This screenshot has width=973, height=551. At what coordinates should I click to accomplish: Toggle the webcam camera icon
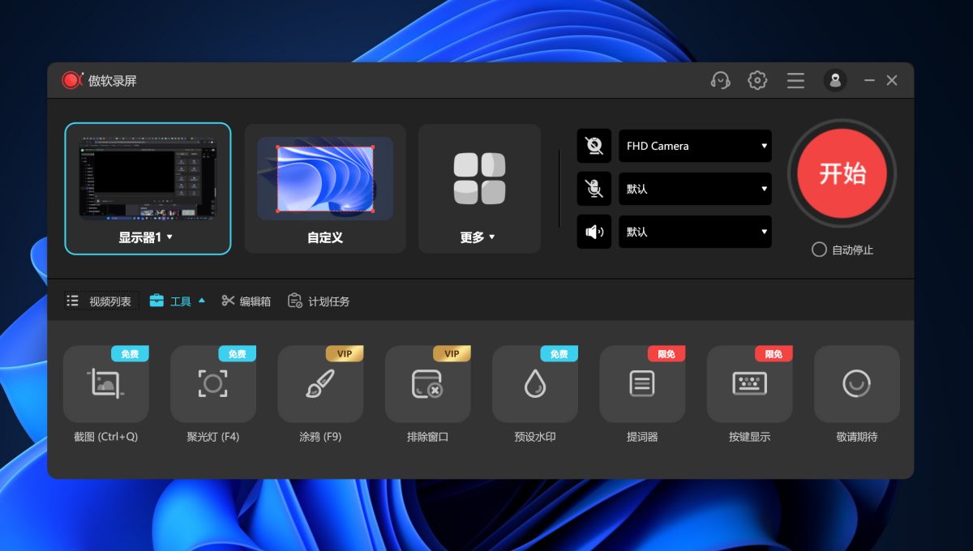click(x=594, y=146)
